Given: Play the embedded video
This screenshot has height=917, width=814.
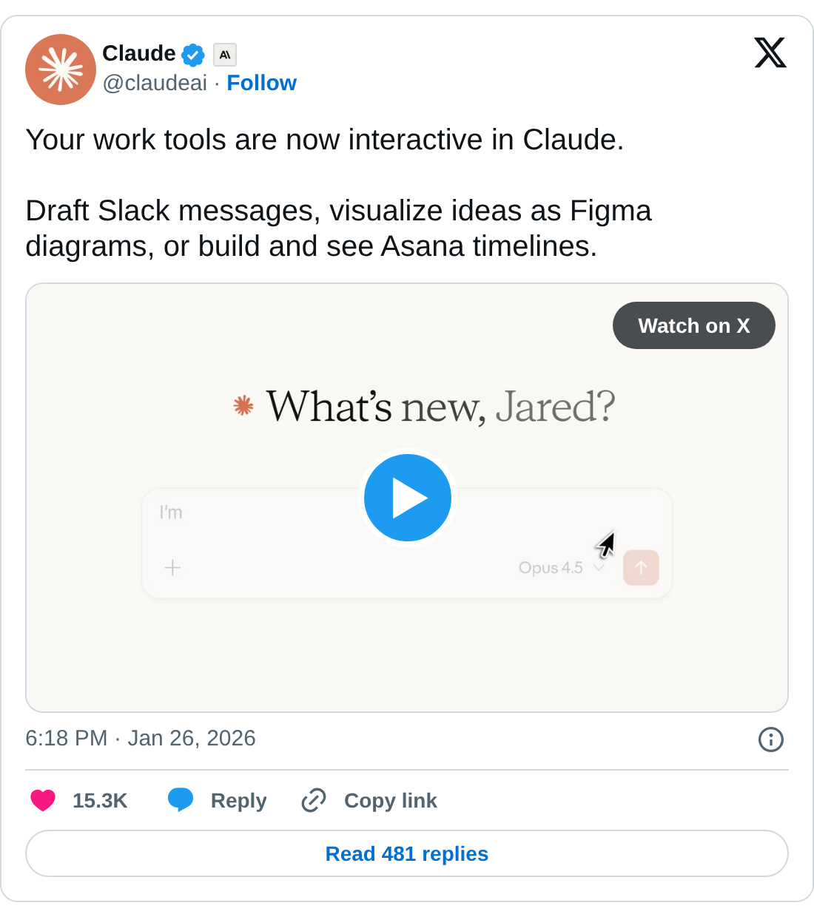Looking at the screenshot, I should point(408,498).
